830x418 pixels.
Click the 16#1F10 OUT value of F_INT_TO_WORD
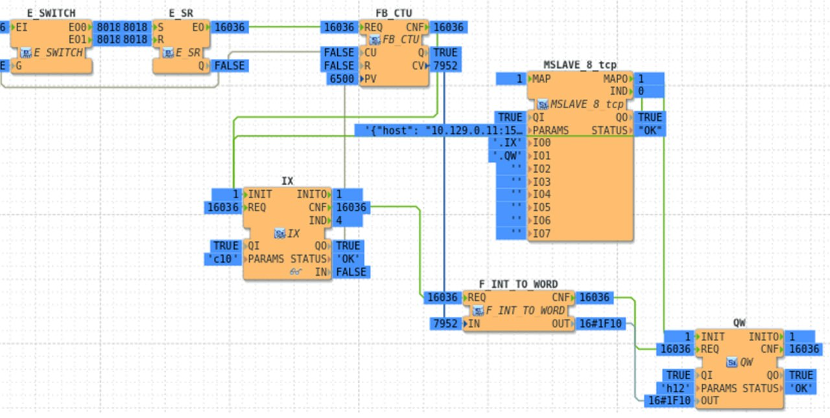pyautogui.click(x=600, y=324)
